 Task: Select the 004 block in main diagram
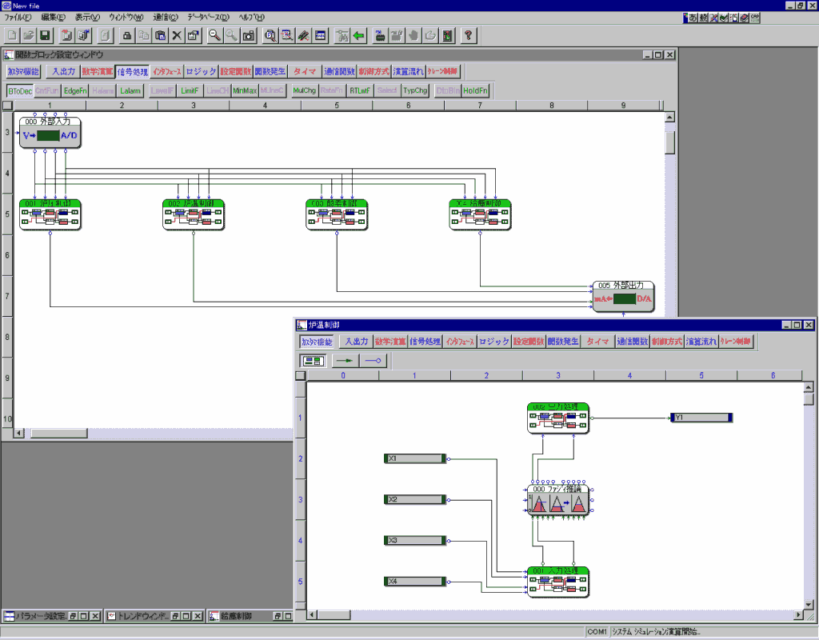coord(480,214)
